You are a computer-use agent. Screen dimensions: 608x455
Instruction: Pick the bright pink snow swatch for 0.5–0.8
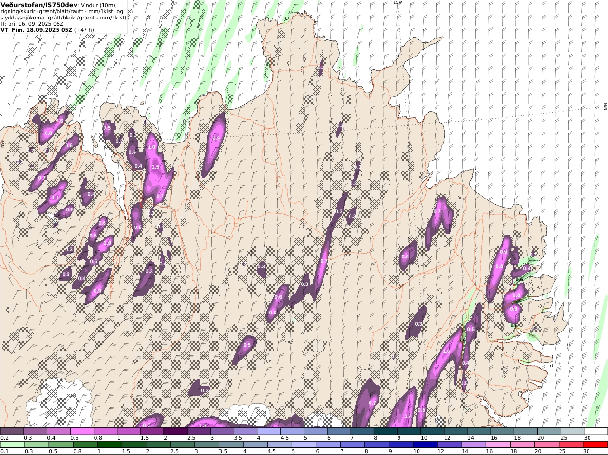click(x=82, y=431)
